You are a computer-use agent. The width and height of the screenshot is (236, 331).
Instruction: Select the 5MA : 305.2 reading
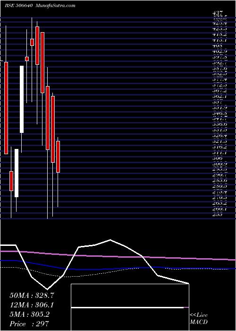[29, 314]
